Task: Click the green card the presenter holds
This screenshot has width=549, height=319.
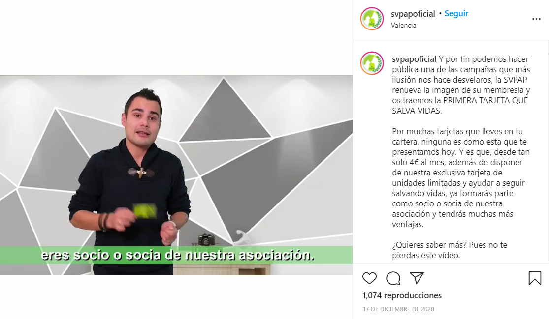Action: [x=145, y=211]
